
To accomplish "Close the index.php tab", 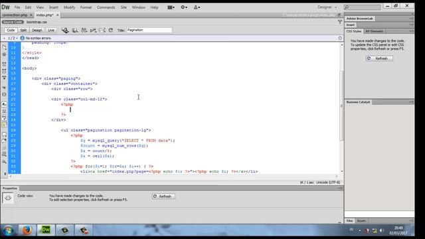I will [x=58, y=15].
